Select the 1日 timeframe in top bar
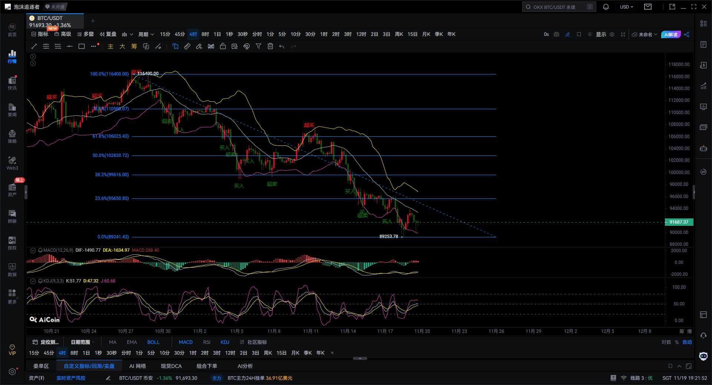The image size is (712, 385). (217, 34)
